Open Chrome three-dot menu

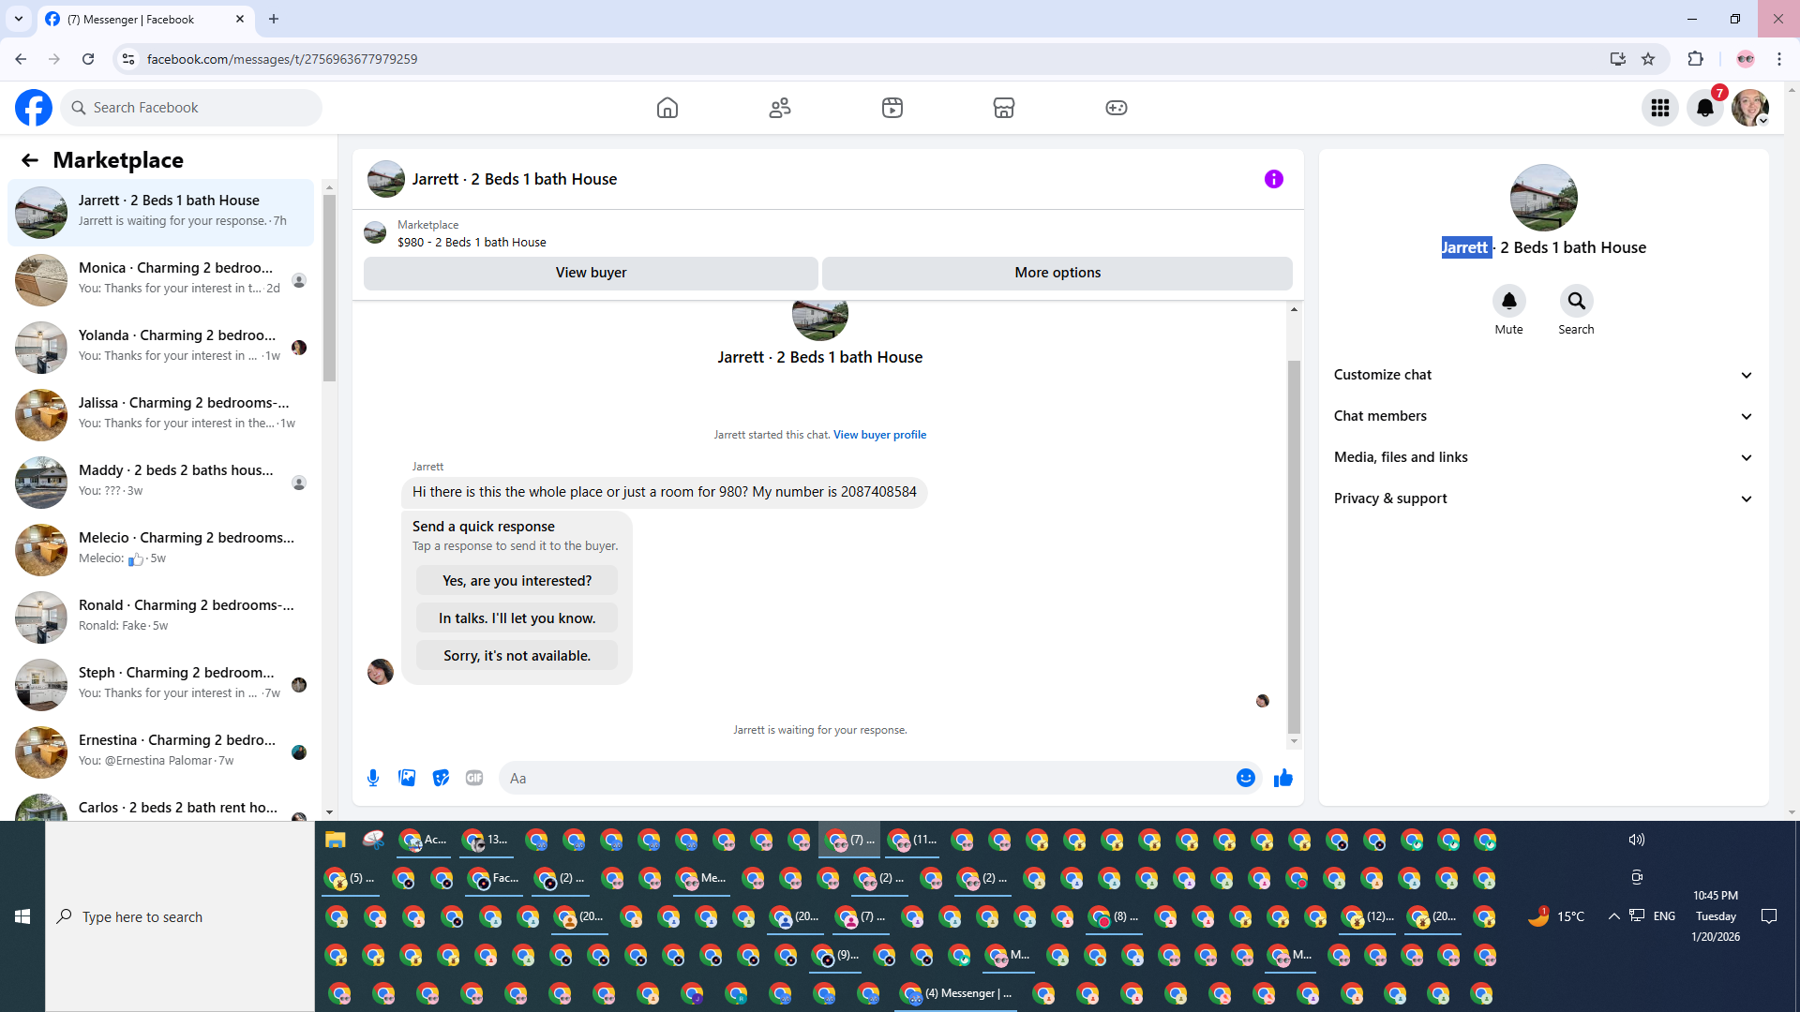click(x=1779, y=59)
